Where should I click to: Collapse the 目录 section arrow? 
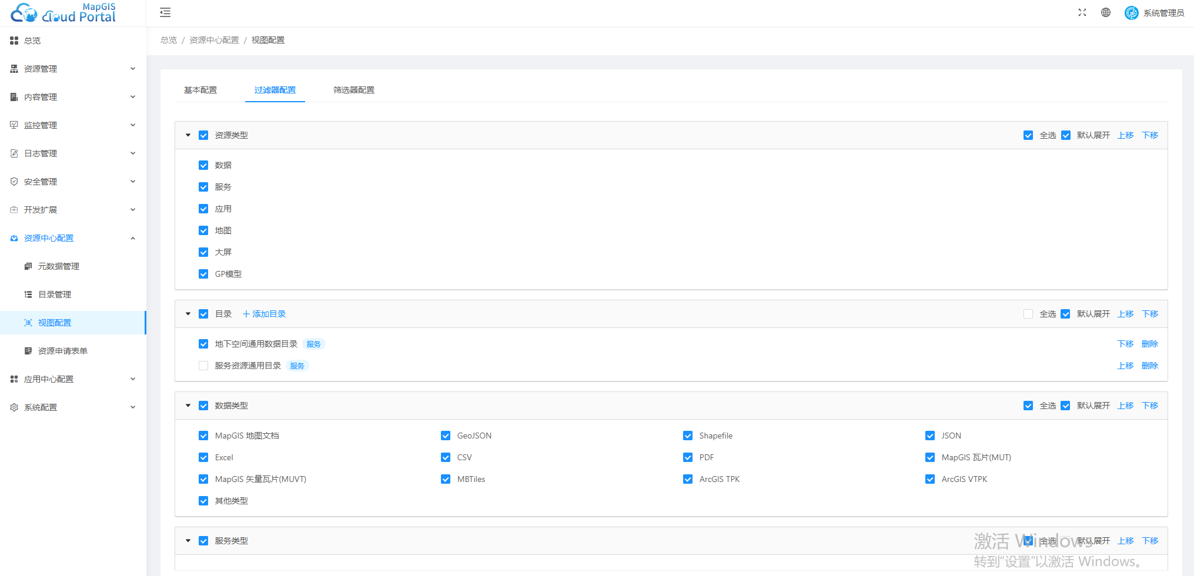click(x=188, y=314)
